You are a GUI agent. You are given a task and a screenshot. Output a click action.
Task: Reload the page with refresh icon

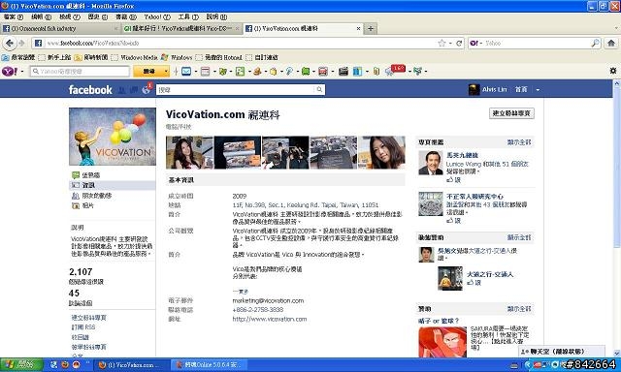point(459,43)
